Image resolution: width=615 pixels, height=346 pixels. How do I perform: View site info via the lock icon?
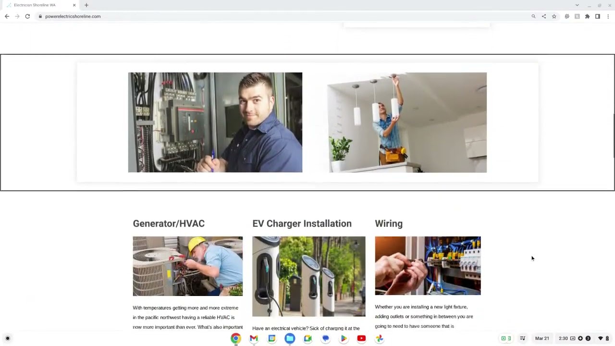point(40,16)
